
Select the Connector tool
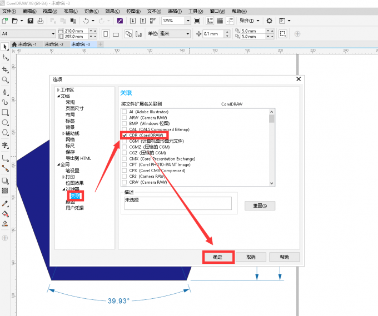(x=5, y=168)
